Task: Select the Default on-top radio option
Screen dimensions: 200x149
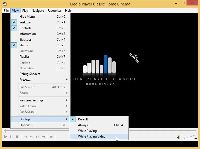Action: coord(99,119)
